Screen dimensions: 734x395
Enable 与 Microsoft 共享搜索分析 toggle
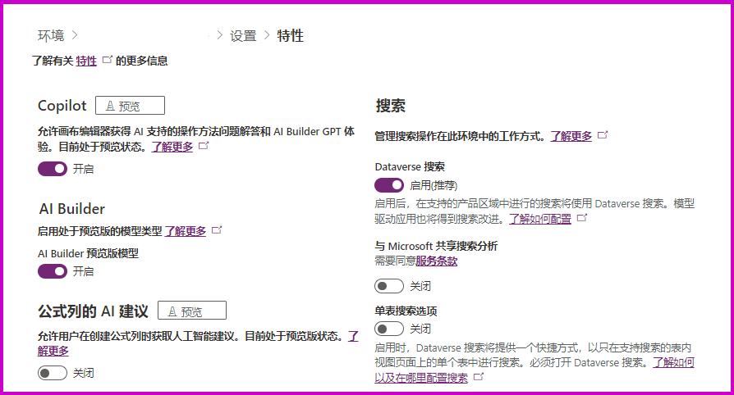(x=389, y=286)
